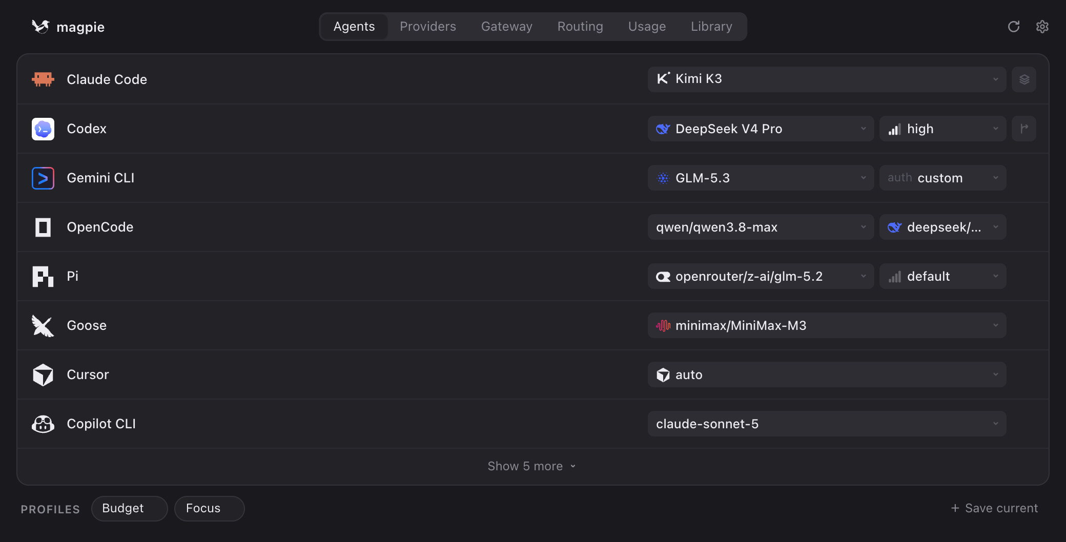The height and width of the screenshot is (542, 1066).
Task: Click the Gemini CLI agent icon
Action: pos(43,178)
